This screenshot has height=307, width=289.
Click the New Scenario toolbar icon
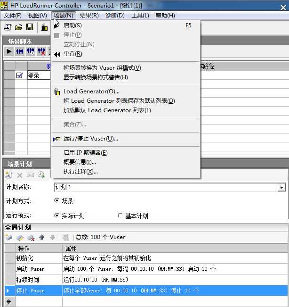point(8,27)
